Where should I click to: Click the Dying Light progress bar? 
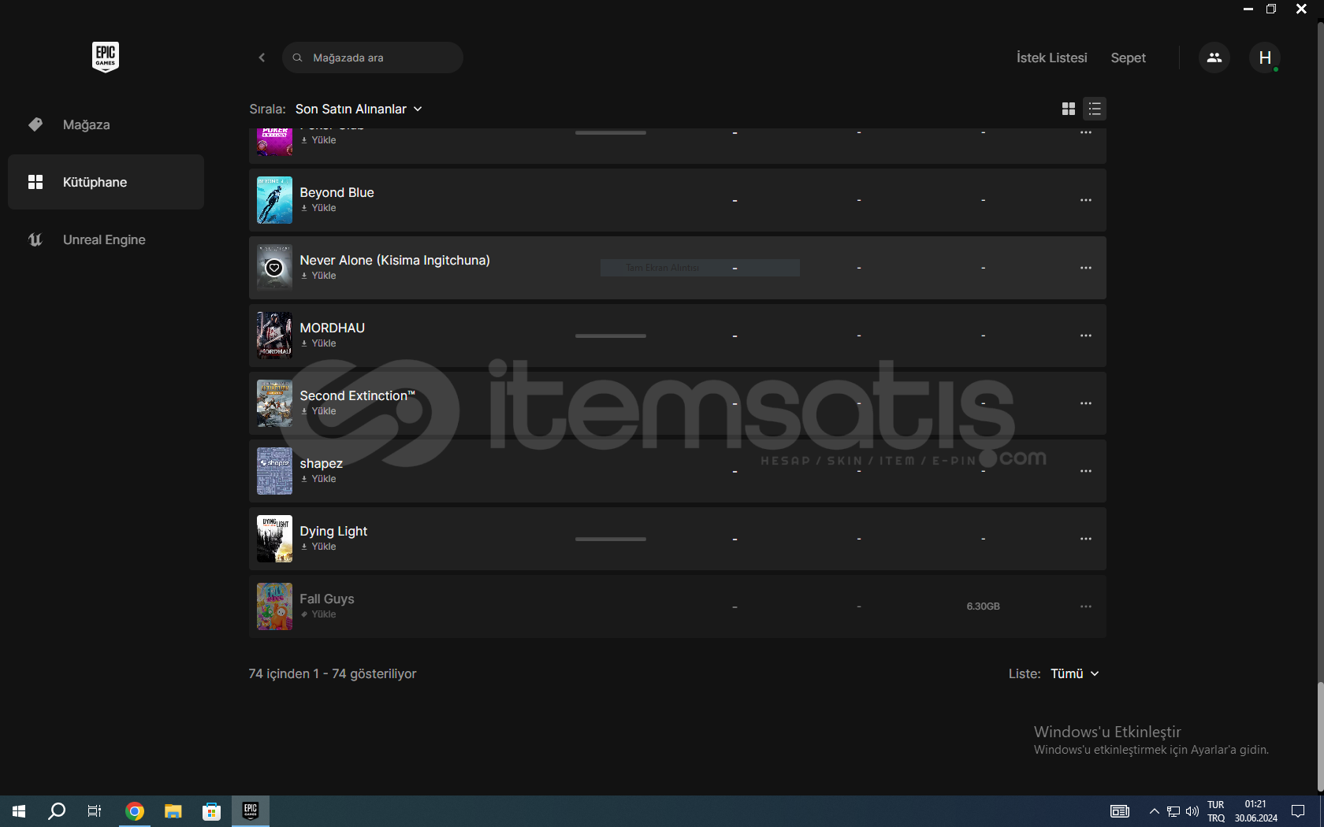click(x=611, y=539)
